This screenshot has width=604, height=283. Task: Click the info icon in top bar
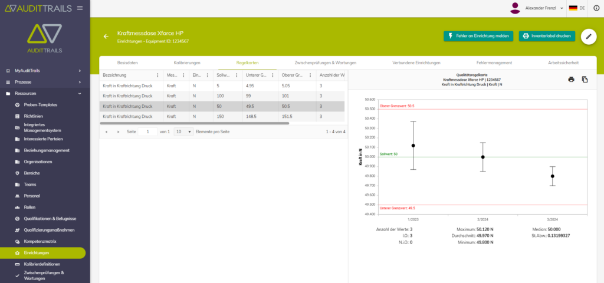coord(596,8)
